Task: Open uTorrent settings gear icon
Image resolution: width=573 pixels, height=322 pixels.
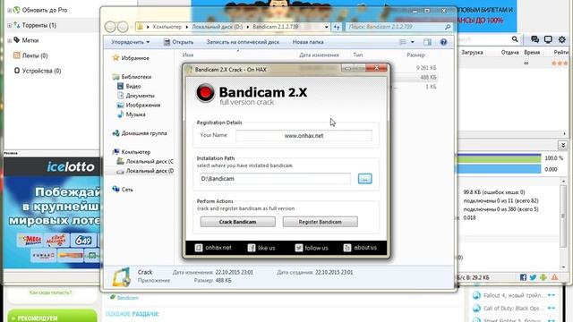Action: coord(561,39)
